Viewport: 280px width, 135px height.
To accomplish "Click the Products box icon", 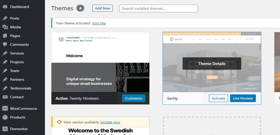I will [5, 117].
